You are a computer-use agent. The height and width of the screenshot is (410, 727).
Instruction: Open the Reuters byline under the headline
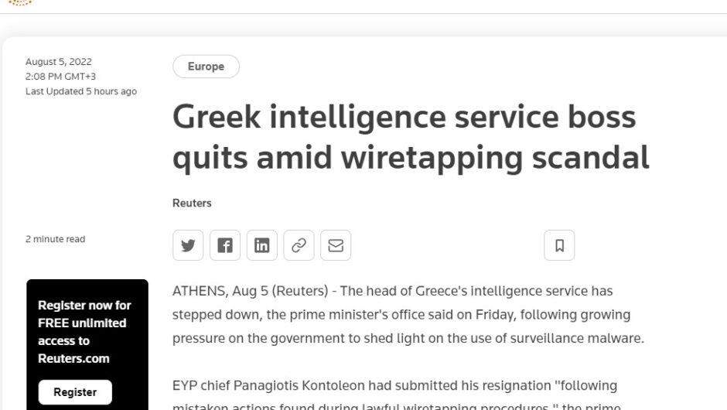[x=192, y=203]
